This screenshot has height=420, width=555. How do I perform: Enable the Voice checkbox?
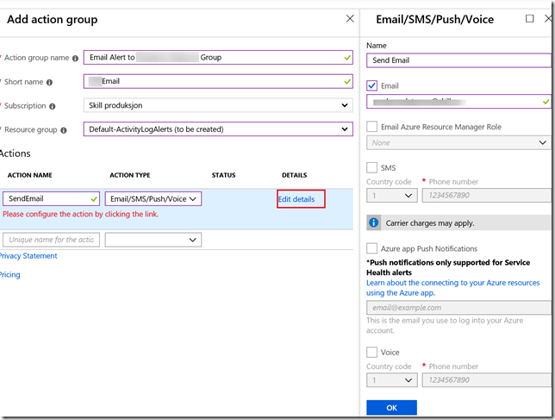[x=371, y=352]
